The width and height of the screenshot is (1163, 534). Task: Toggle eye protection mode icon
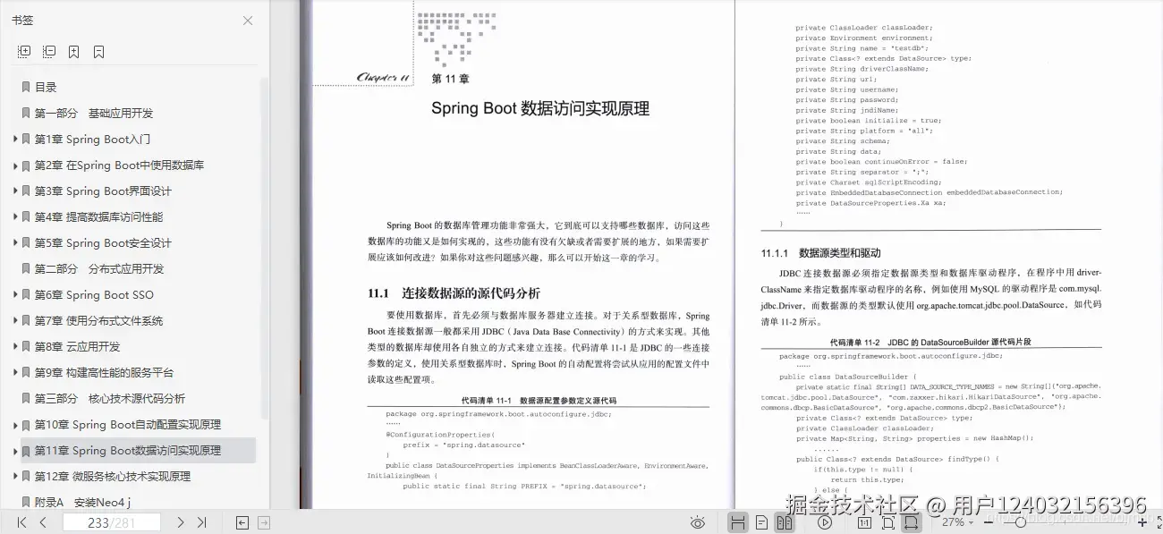pyautogui.click(x=698, y=522)
